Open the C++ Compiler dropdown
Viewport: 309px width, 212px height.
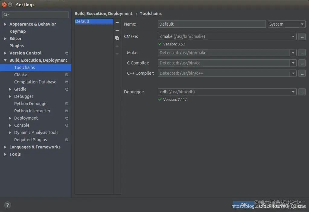click(x=293, y=73)
